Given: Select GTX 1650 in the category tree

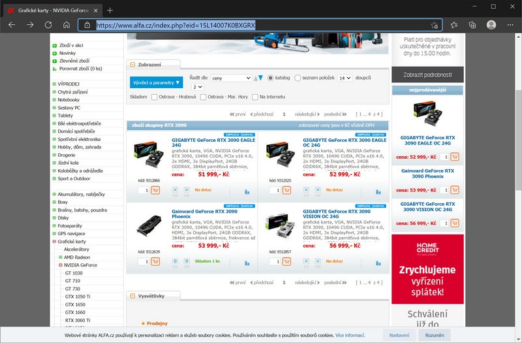Looking at the screenshot, I should 75,304.
